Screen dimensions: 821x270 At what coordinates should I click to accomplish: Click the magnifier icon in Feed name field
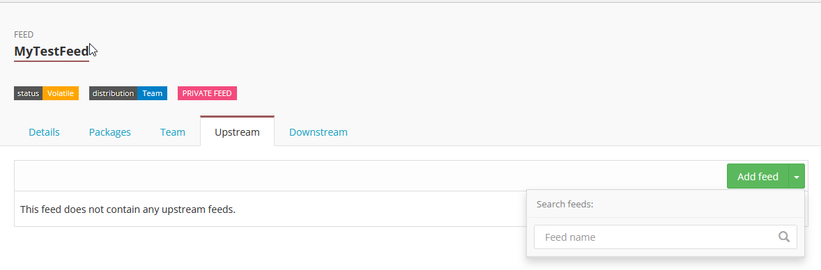coord(784,237)
